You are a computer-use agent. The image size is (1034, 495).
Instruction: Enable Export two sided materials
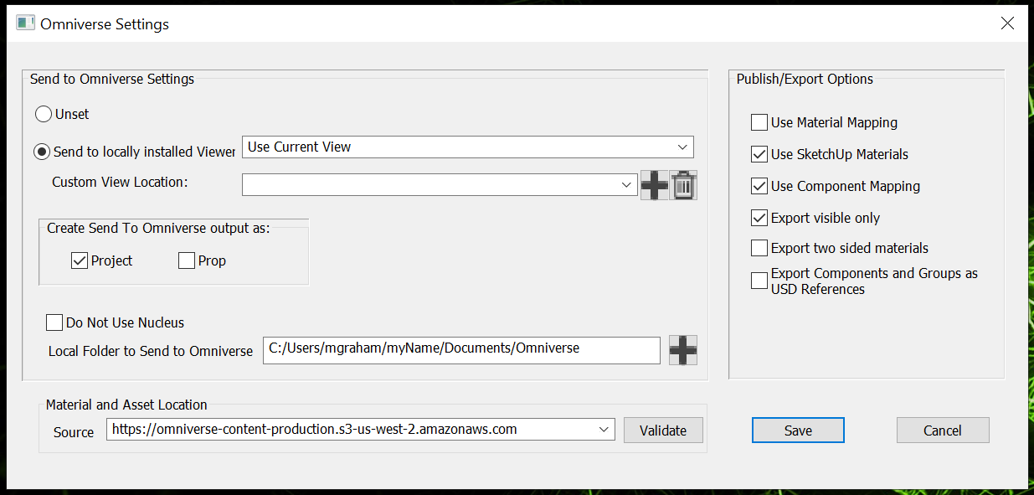coord(759,248)
